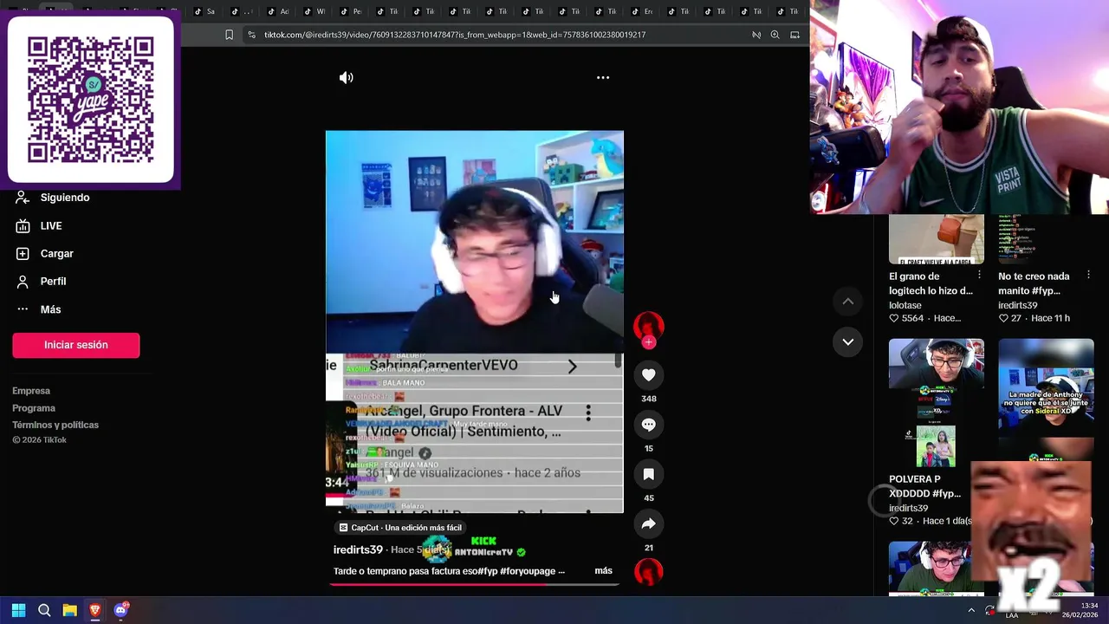Switch to the 'Er' TikTok tab
Image resolution: width=1109 pixels, height=624 pixels.
click(x=642, y=11)
